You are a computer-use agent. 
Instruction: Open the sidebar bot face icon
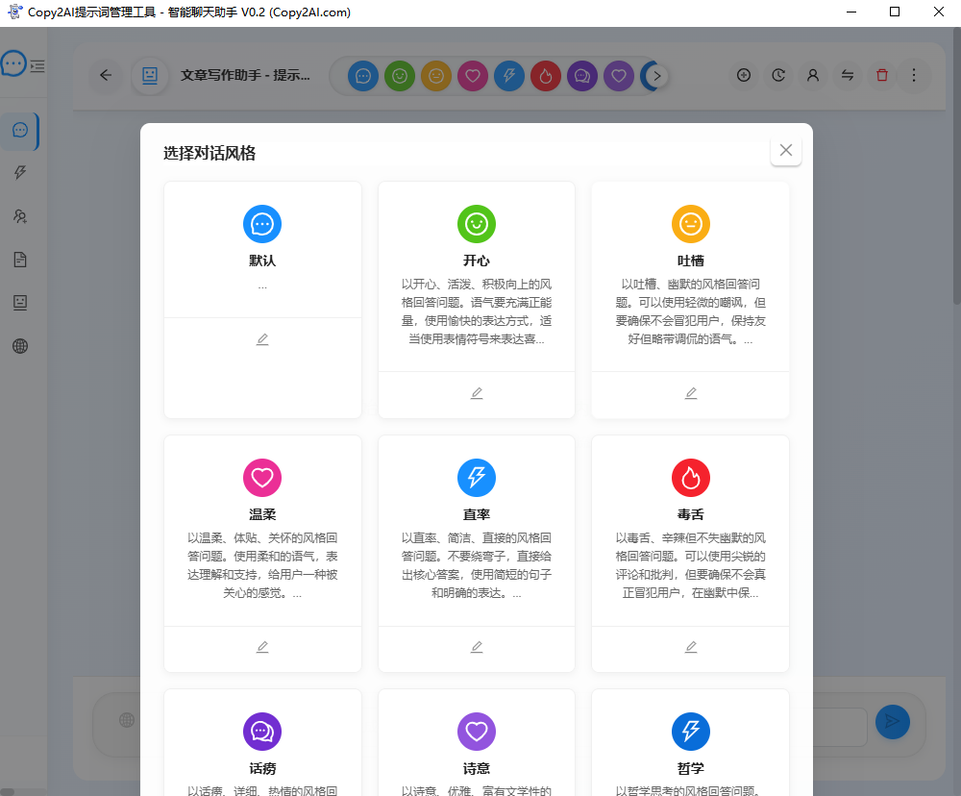click(20, 303)
